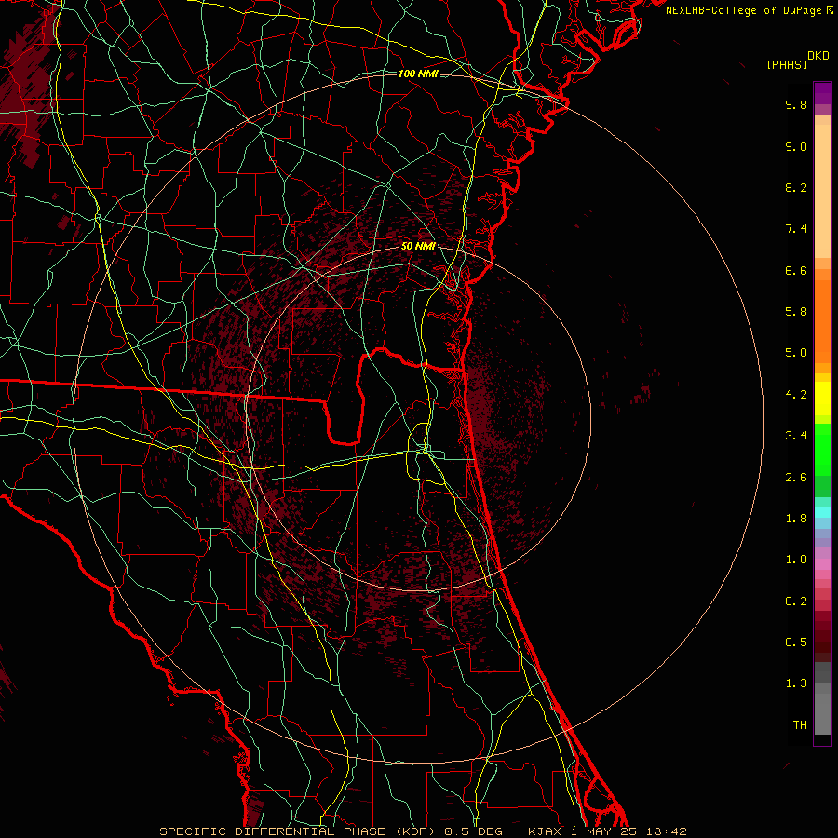Click the 6.6 scale value
The height and width of the screenshot is (838, 838).
[796, 270]
